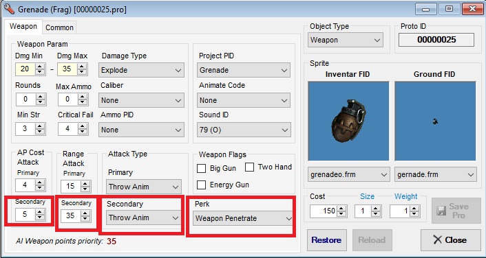Click the Max Ammo spinner arrows

(x=83, y=99)
